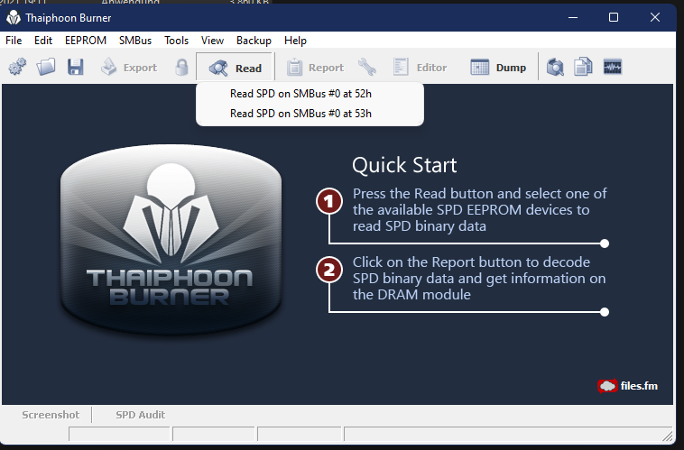Click the memory chip toolbar icon
The width and height of the screenshot is (684, 450).
point(613,67)
